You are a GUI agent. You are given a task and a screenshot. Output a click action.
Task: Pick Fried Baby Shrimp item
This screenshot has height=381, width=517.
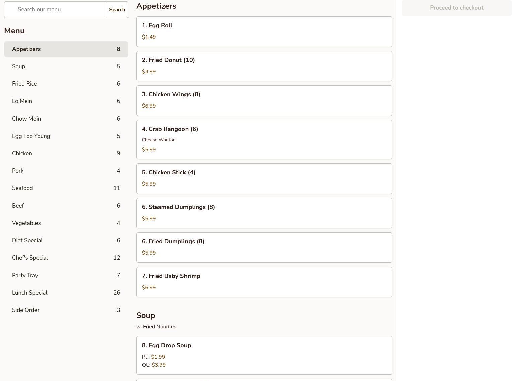pyautogui.click(x=264, y=282)
